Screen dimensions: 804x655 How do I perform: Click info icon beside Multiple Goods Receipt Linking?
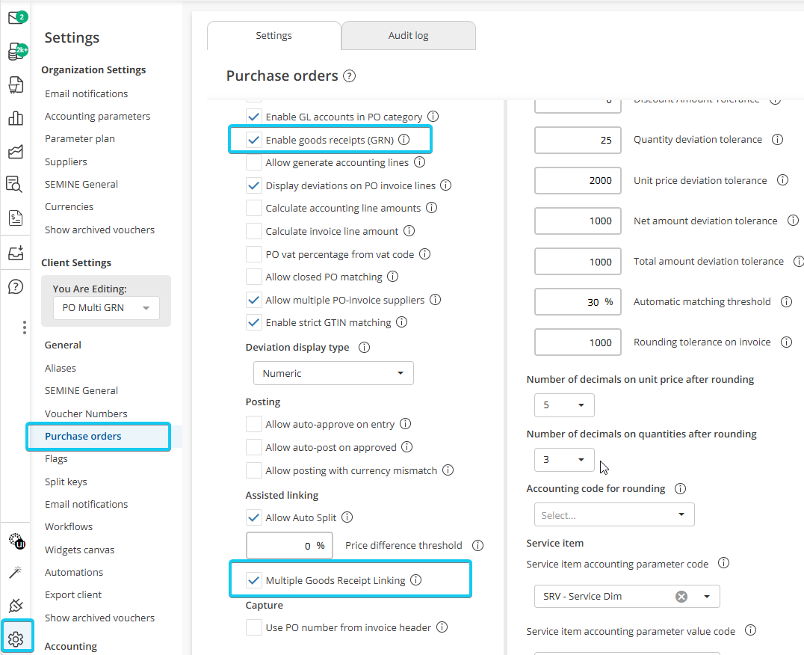[416, 579]
